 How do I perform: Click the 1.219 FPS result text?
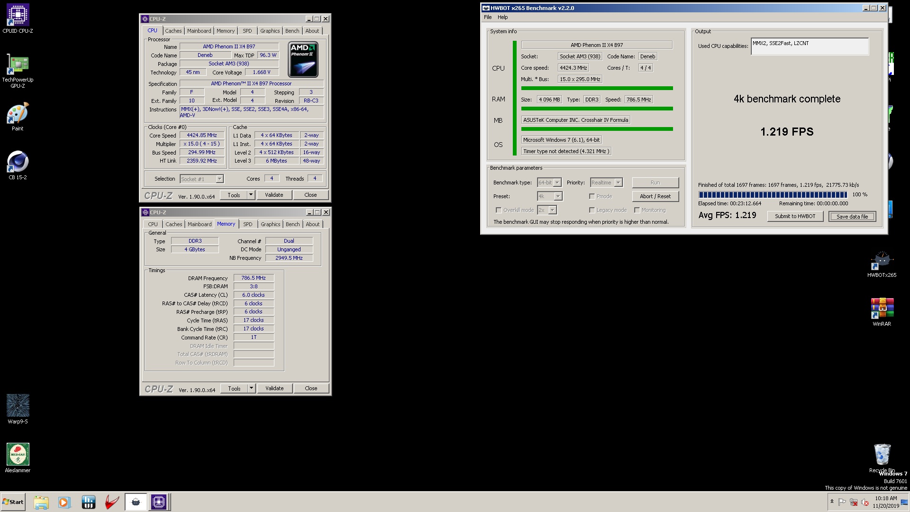point(787,132)
